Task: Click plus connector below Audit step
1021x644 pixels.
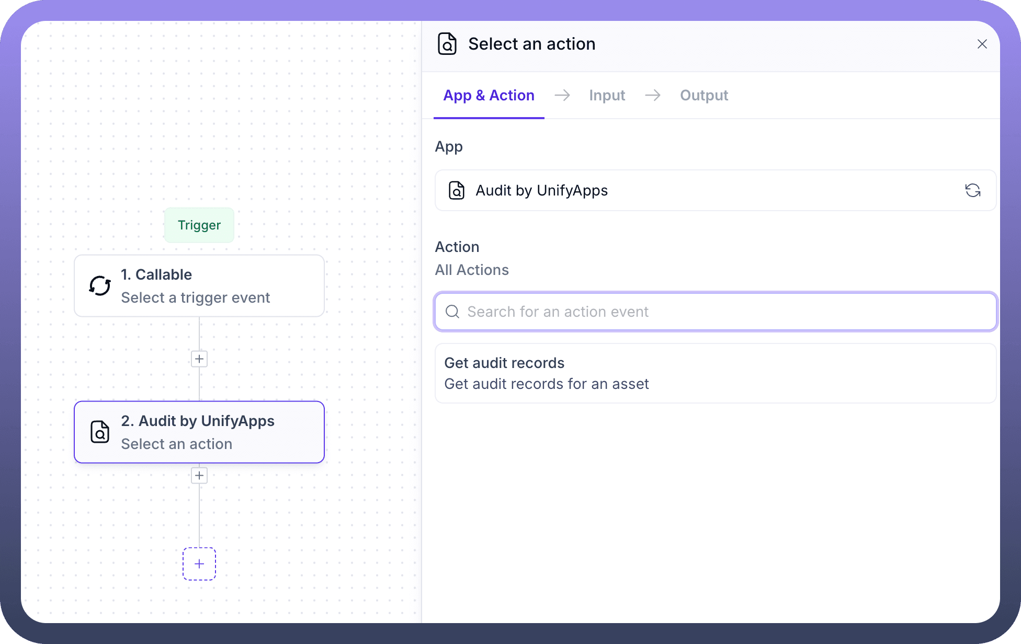Action: 199,475
